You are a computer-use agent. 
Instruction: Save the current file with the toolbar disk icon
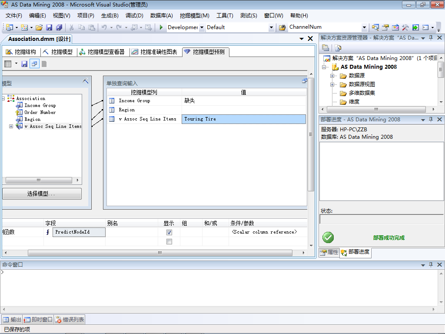pos(49,27)
